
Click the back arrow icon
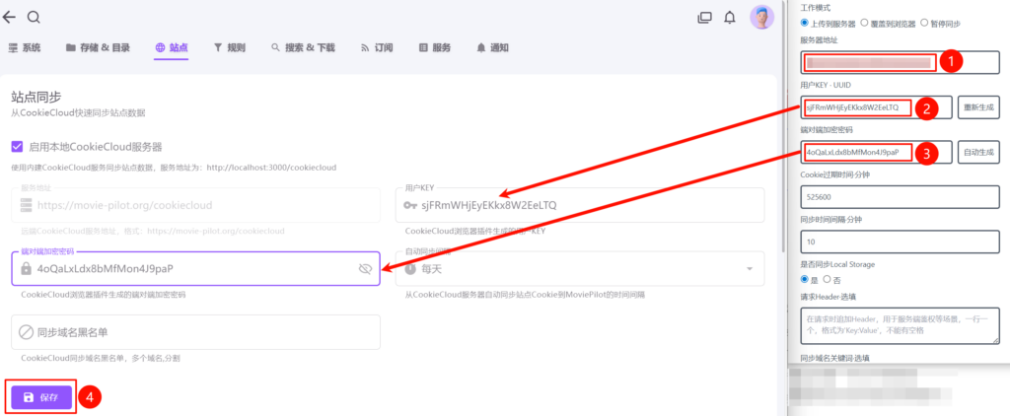pyautogui.click(x=10, y=17)
